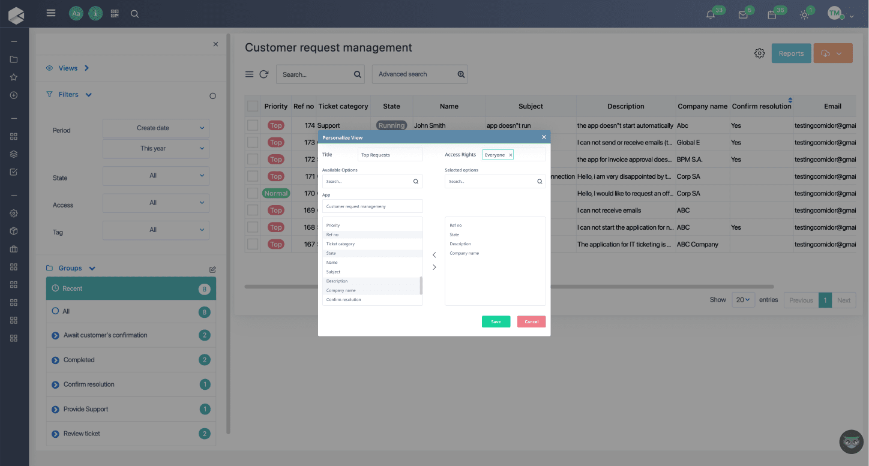This screenshot has height=466, width=869.
Task: Expand the Completed group
Action: (x=55, y=360)
